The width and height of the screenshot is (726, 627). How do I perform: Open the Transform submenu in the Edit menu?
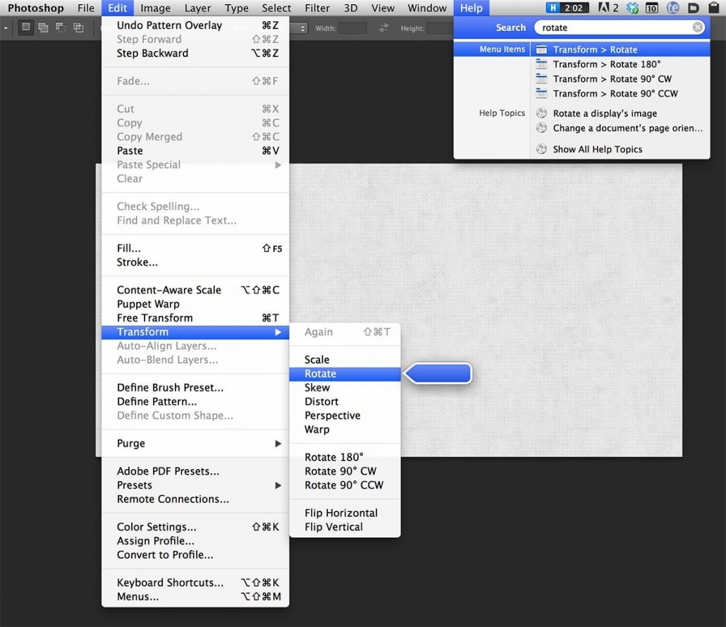point(195,331)
